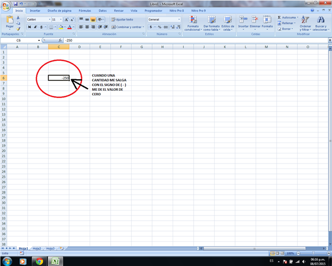The width and height of the screenshot is (332, 266).
Task: Click the Formato cells icon
Action: coord(267,19)
